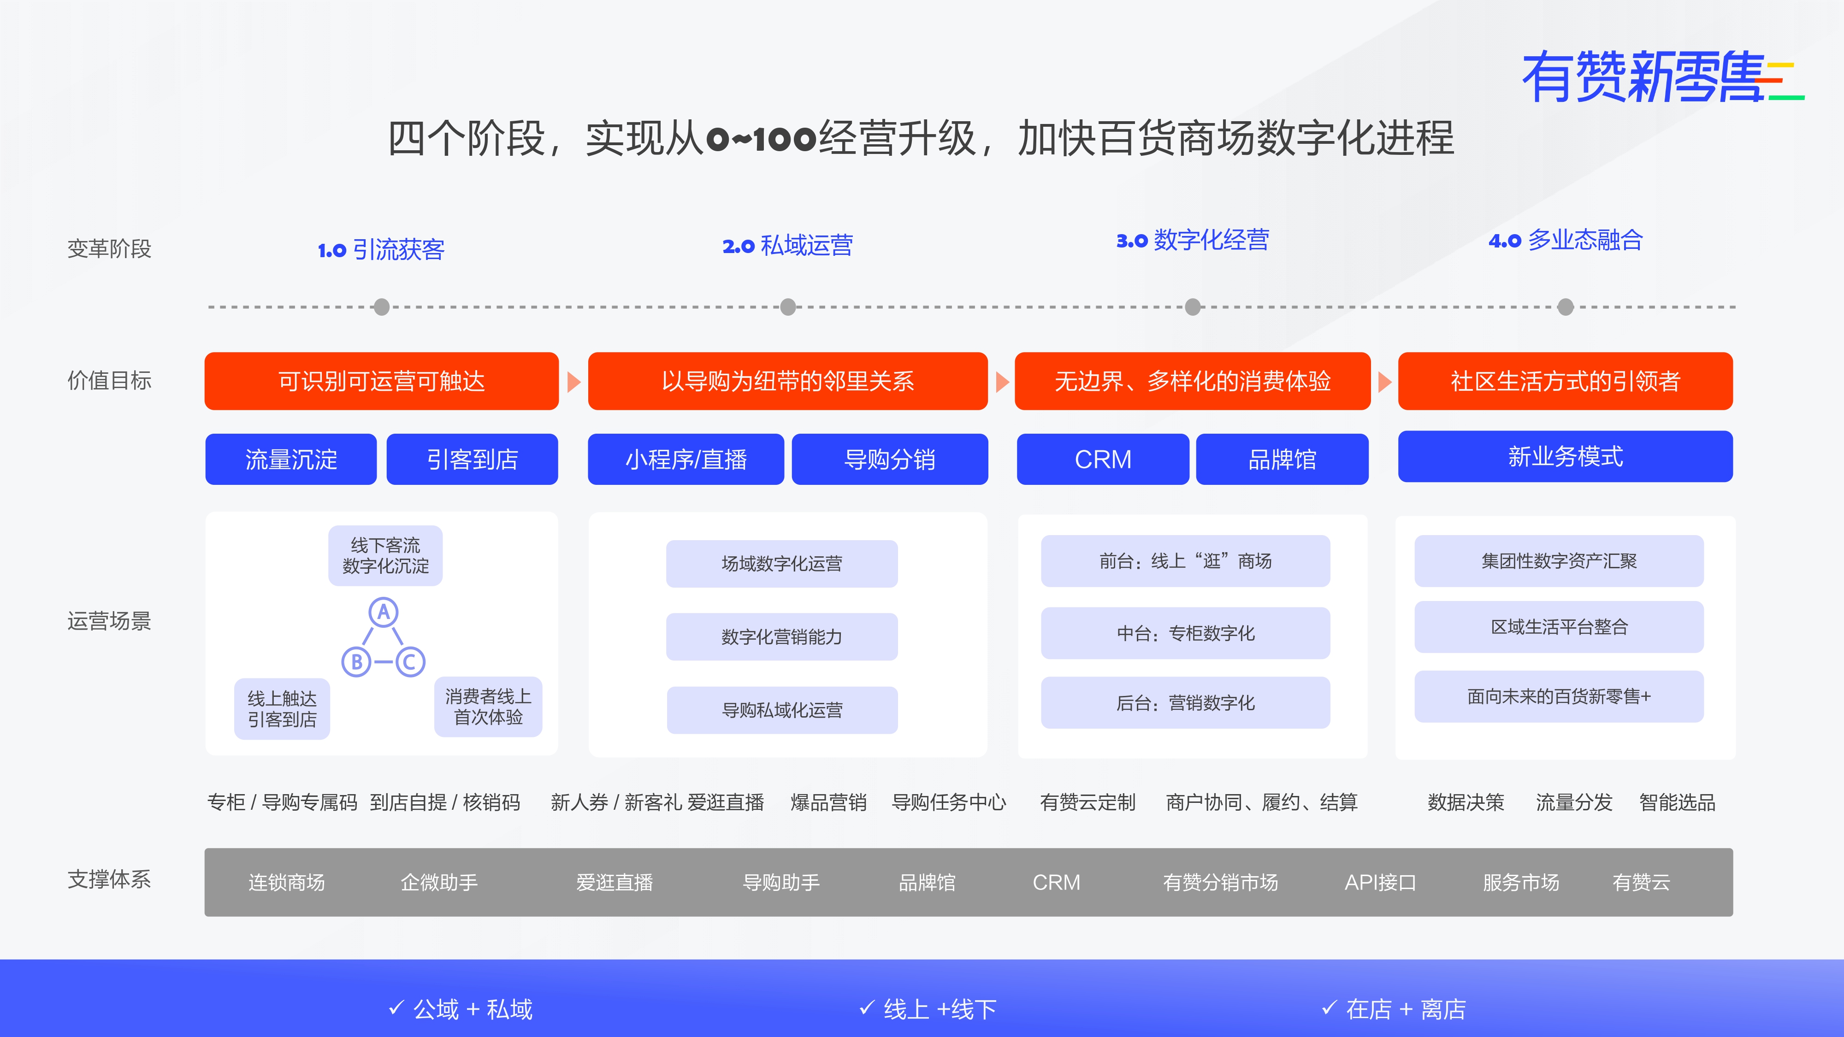This screenshot has width=1844, height=1037.
Task: Click the checkmark beside 线上 +线下
Action: point(866,1008)
